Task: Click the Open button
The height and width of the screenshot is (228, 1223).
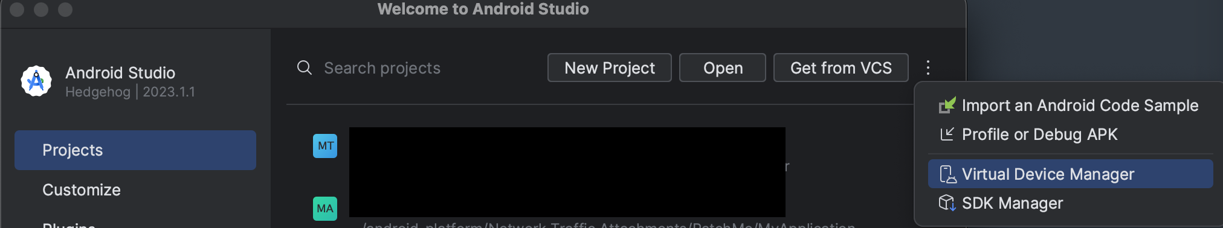Action: (x=723, y=68)
